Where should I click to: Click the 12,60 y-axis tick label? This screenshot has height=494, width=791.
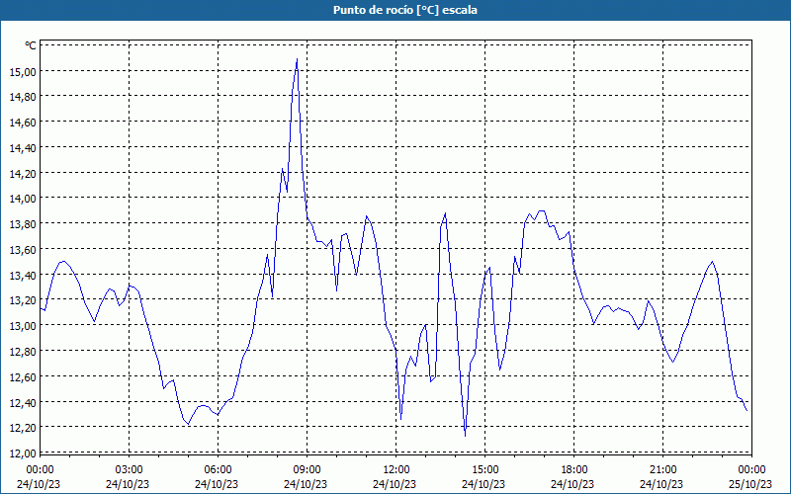click(23, 377)
